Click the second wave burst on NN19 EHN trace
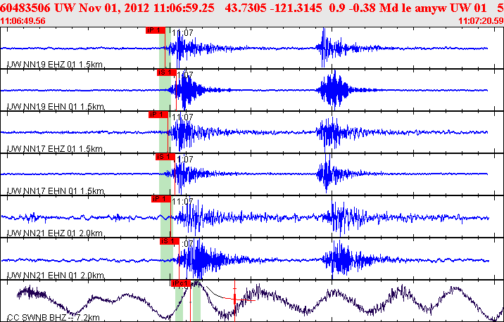This screenshot has height=322, width=504. coord(334,90)
